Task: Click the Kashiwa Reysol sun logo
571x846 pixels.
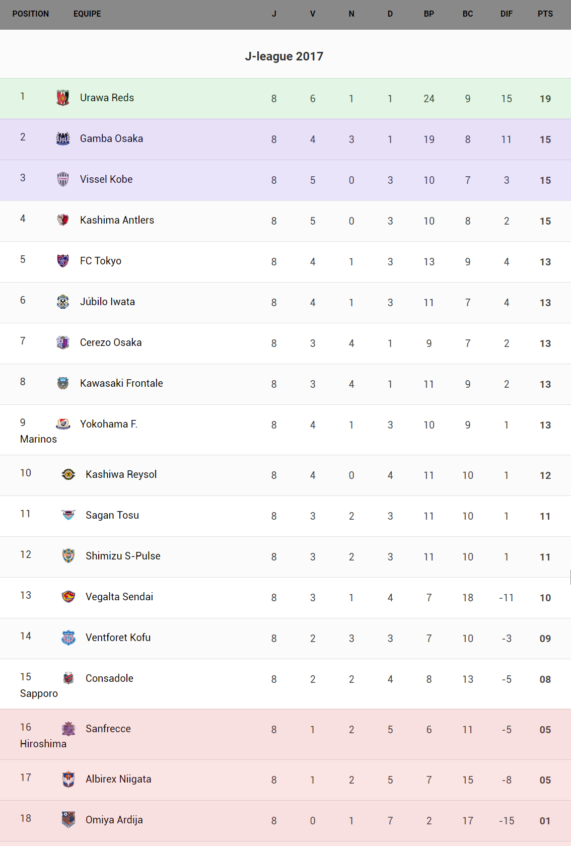Action: [x=68, y=474]
